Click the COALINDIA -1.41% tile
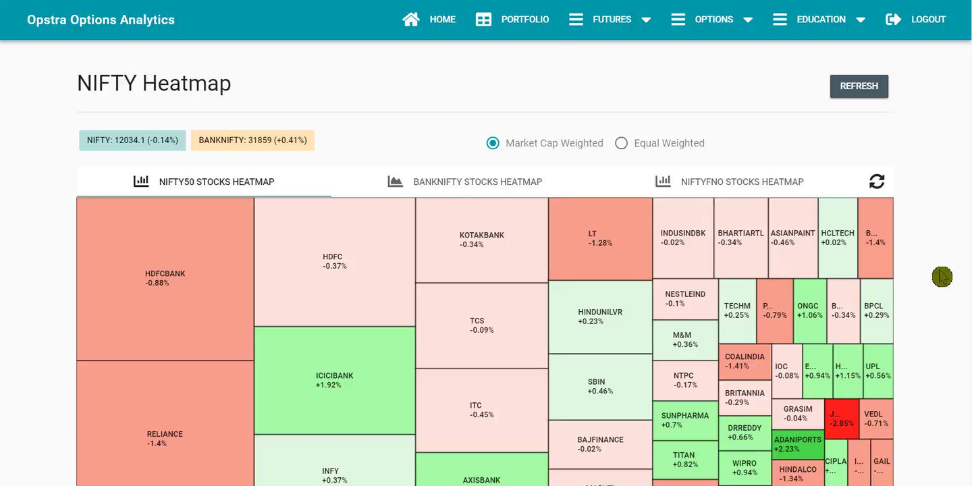This screenshot has width=972, height=486. 745,362
